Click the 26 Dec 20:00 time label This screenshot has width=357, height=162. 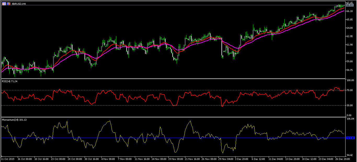pyautogui.click(x=343, y=159)
